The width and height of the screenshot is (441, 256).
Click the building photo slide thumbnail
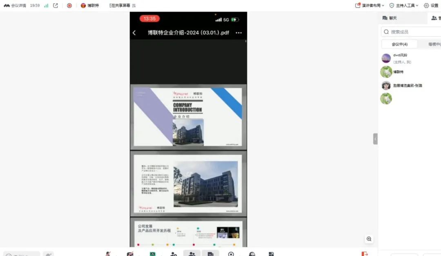[188, 184]
